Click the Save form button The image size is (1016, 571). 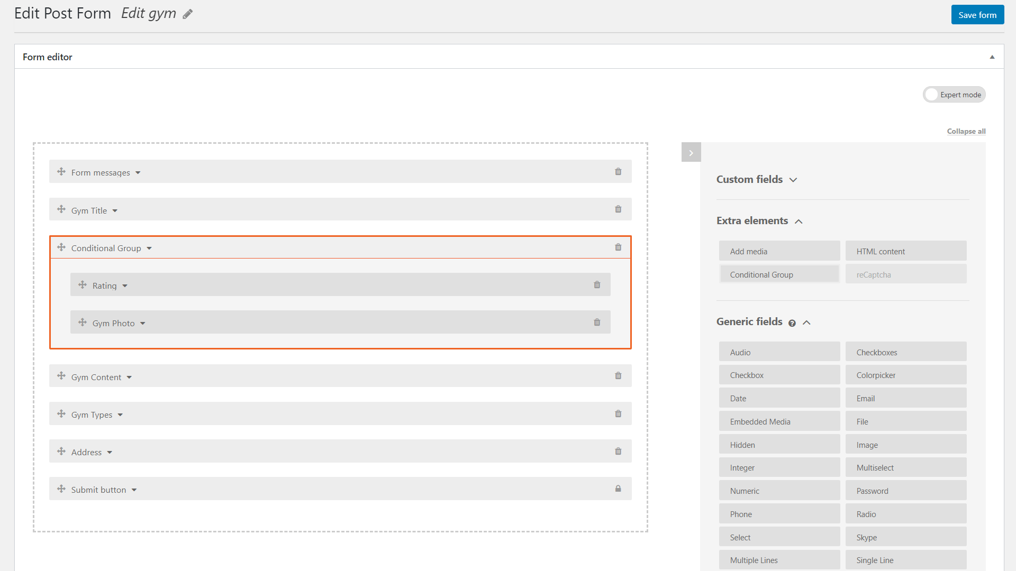pos(977,15)
